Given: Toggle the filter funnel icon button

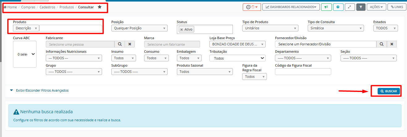Looking at the screenshot, I should tap(361, 7).
